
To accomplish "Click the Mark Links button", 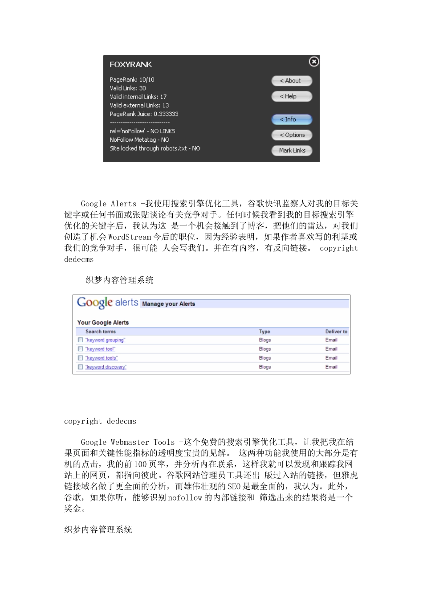I will click(292, 151).
